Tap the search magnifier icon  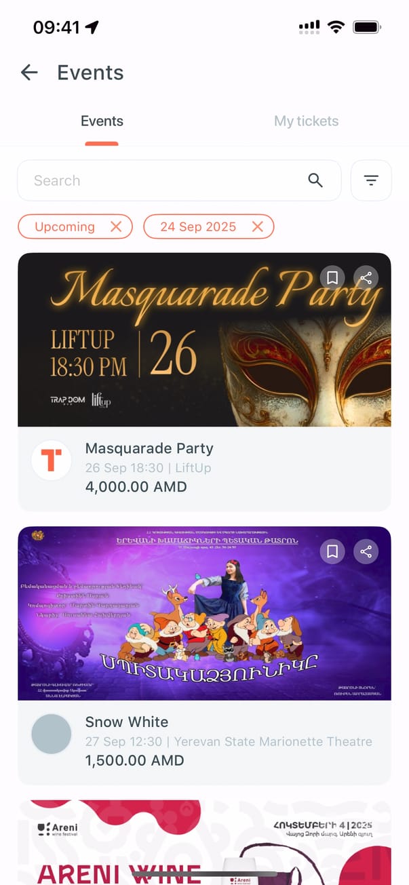pyautogui.click(x=315, y=180)
